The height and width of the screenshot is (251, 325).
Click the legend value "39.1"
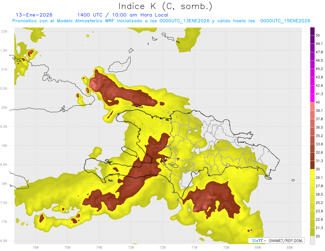pyautogui.click(x=319, y=110)
